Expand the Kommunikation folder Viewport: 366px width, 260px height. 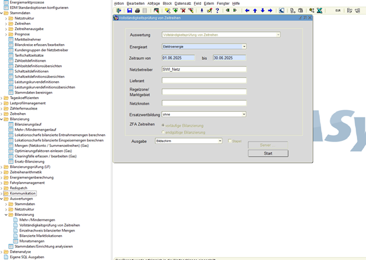click(1, 193)
